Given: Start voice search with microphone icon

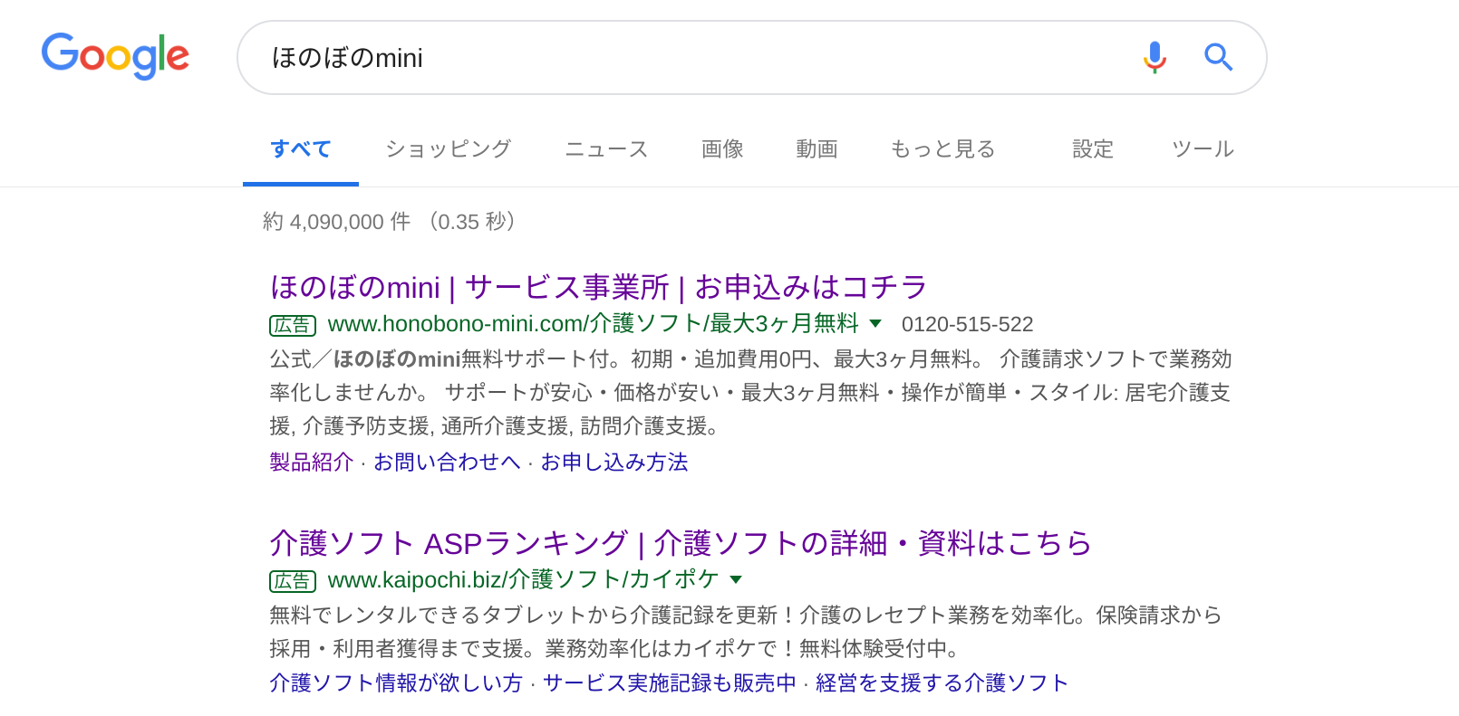Looking at the screenshot, I should [x=1155, y=57].
